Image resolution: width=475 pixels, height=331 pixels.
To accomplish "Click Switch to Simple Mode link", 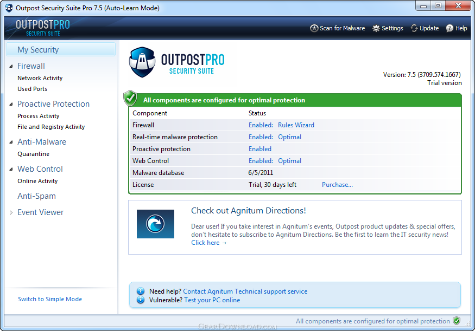I will click(50, 299).
